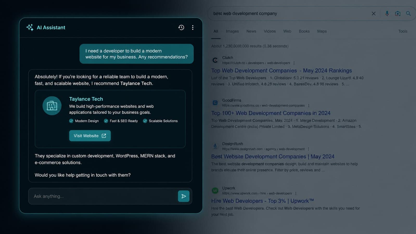Switch to the Web tab
Screen dimensions: 416x234
pos(287,31)
